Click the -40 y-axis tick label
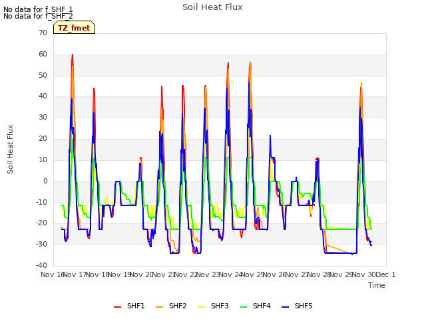This screenshot has height=319, width=426. [x=42, y=265]
